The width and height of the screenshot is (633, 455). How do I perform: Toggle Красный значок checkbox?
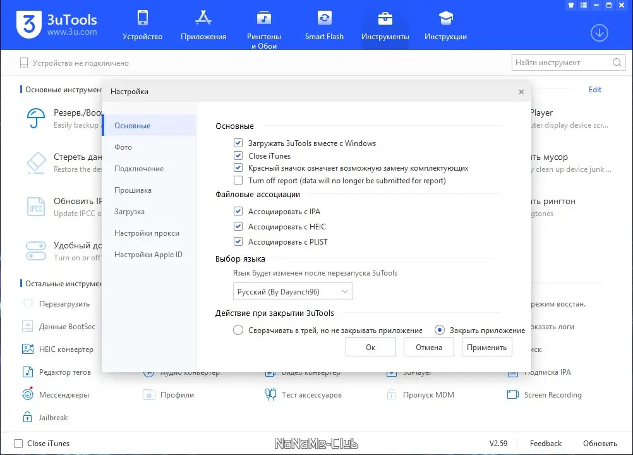pos(238,167)
